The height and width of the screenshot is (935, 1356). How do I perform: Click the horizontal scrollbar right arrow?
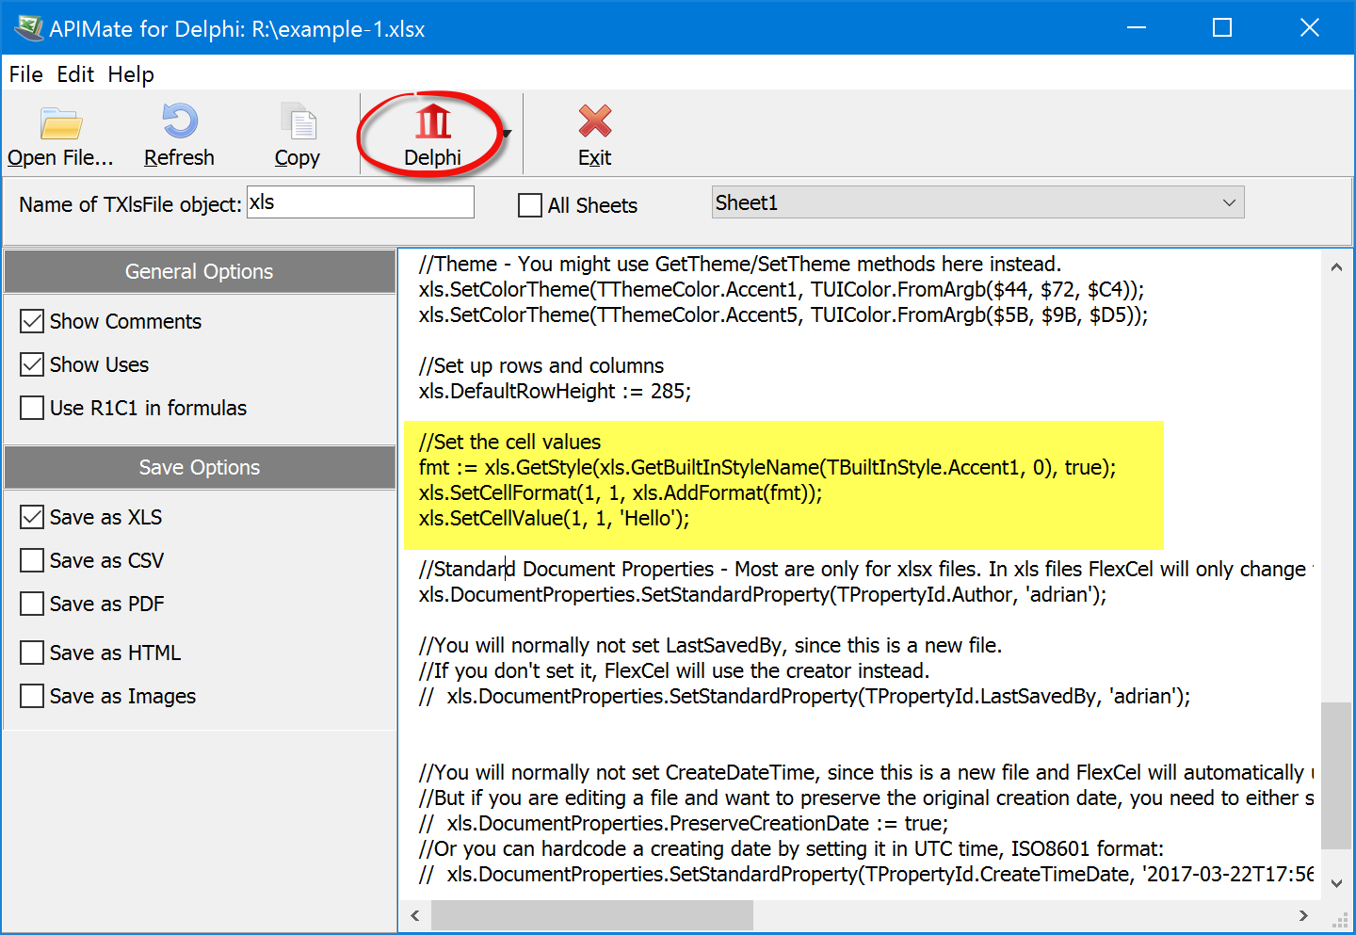(1303, 915)
